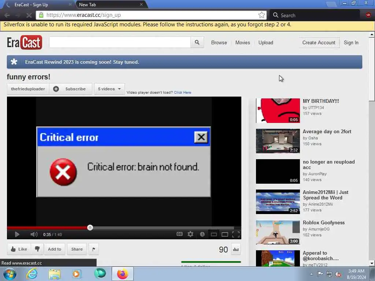Open Roblox Goofyness video thumbnail

pos(278,232)
